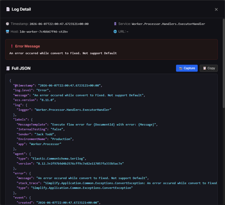The image size is (225, 205).
Task: Click the Full JSON notepad icon
Action: (8, 68)
